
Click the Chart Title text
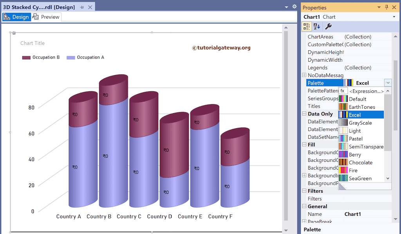[33, 43]
